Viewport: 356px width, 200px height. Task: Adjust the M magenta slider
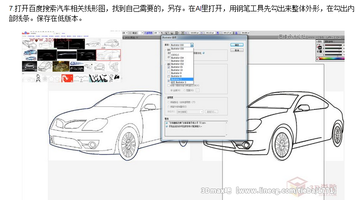tap(333, 49)
